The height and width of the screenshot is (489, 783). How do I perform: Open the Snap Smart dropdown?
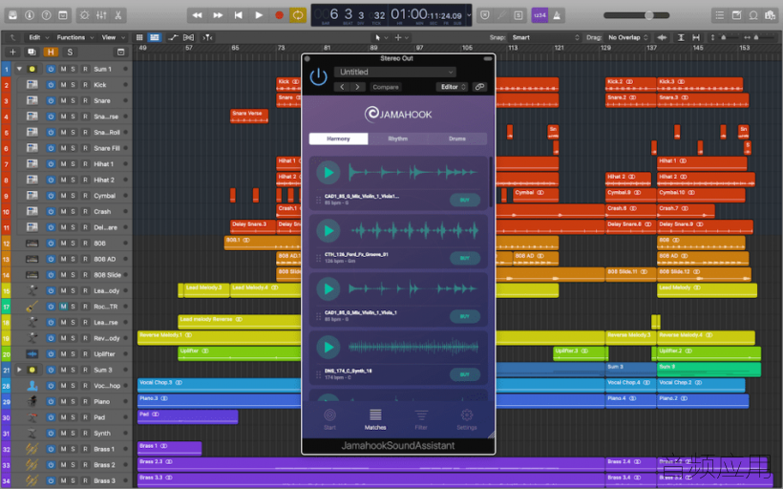pos(545,37)
